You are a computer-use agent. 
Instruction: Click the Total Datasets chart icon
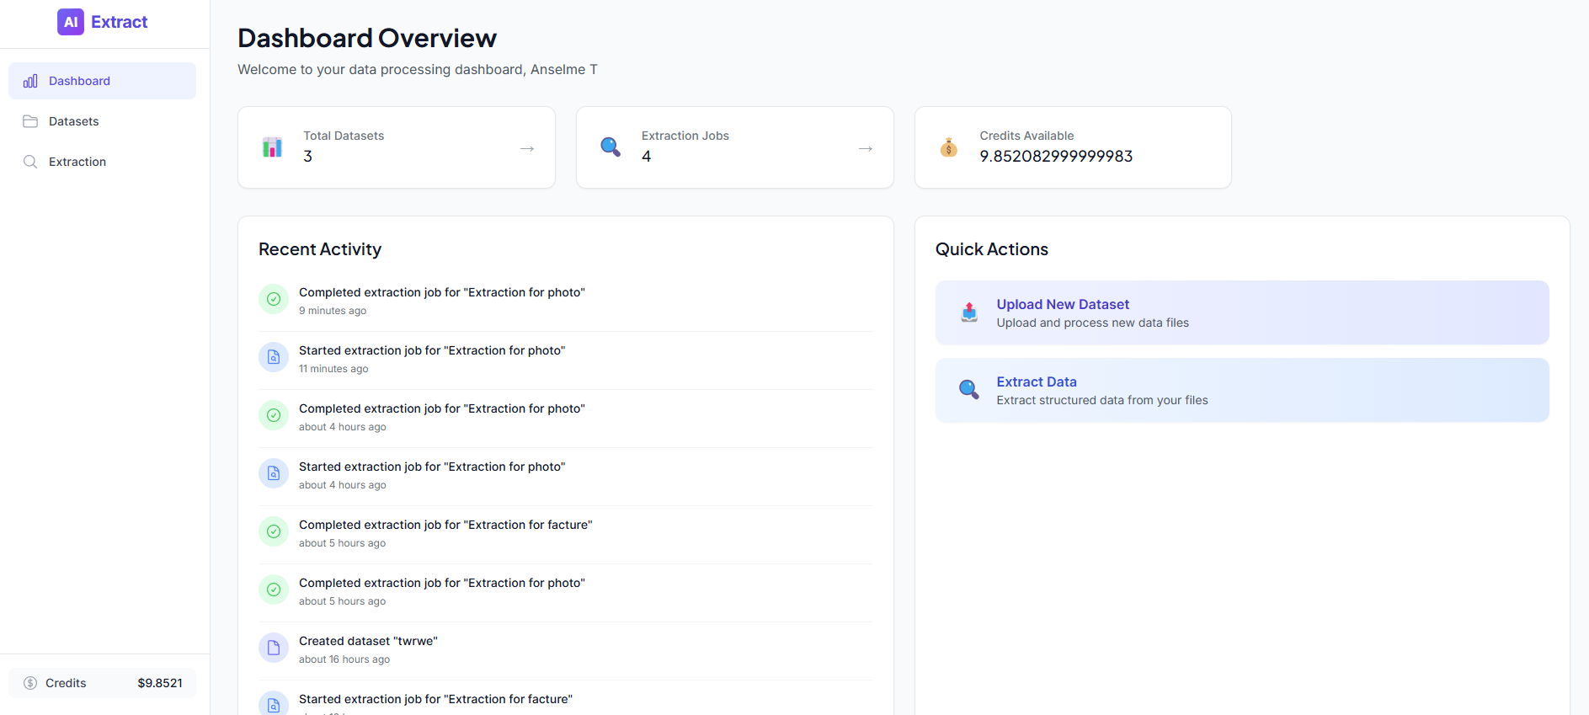click(x=272, y=147)
